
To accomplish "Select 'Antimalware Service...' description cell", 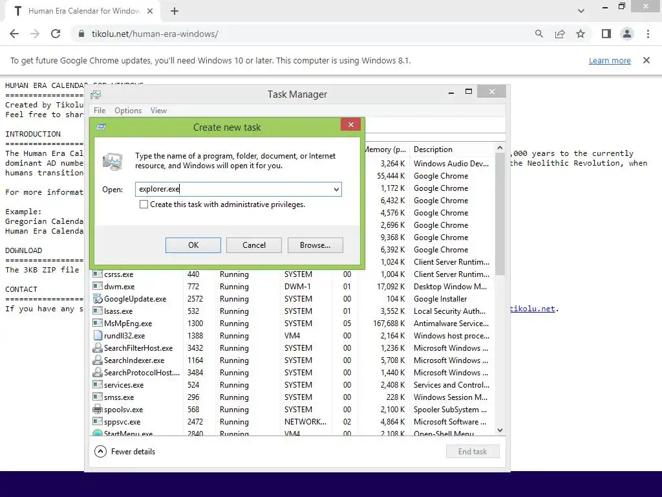I will [x=451, y=324].
